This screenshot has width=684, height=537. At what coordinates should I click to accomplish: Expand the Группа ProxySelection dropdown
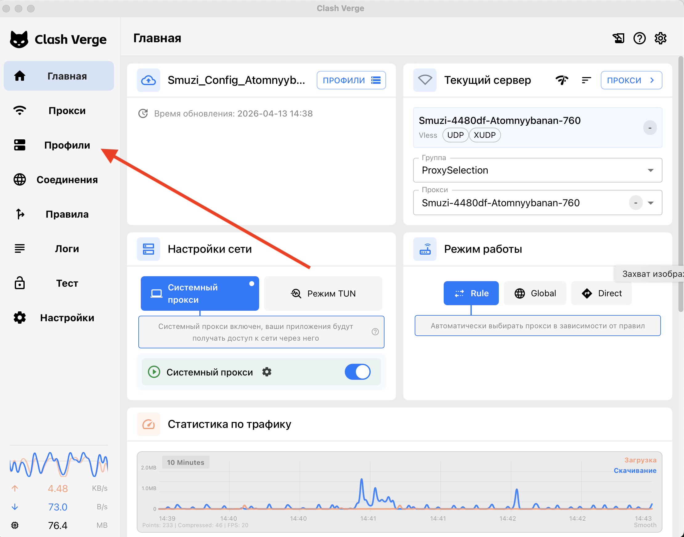click(x=538, y=170)
